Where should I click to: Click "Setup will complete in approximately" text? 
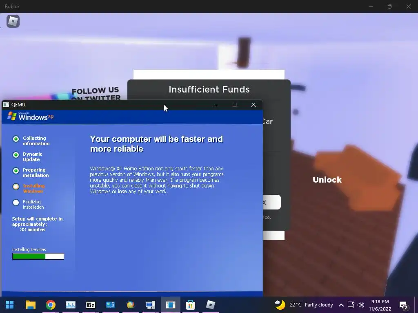(x=37, y=221)
